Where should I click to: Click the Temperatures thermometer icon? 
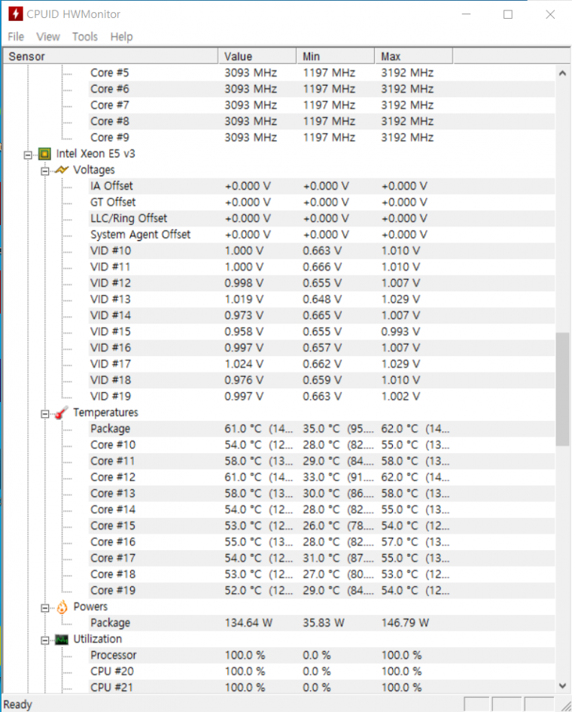[x=62, y=412]
